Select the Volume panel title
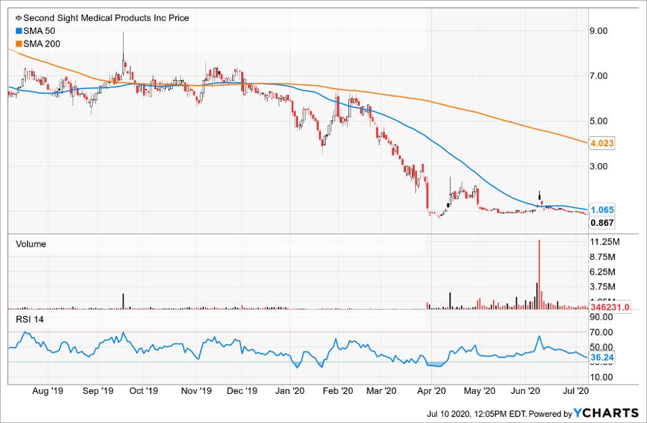This screenshot has height=423, width=647. (x=30, y=244)
